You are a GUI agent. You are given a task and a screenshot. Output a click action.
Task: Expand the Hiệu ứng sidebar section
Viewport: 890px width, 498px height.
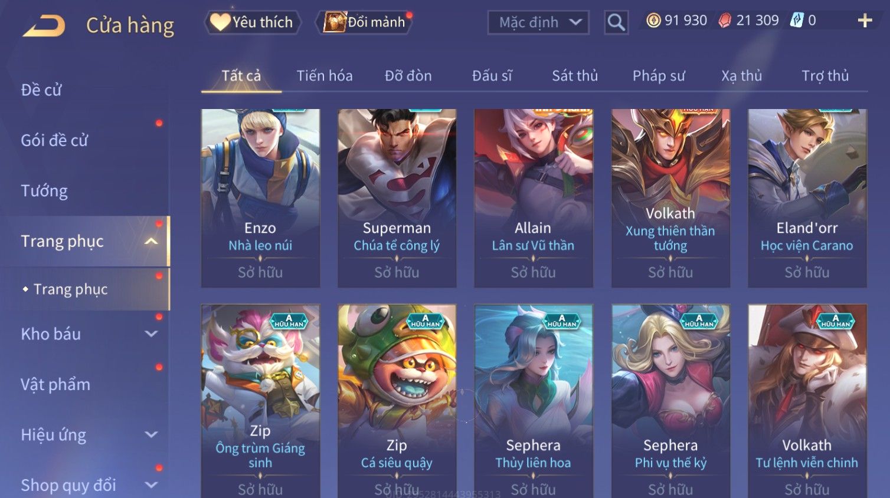point(151,434)
